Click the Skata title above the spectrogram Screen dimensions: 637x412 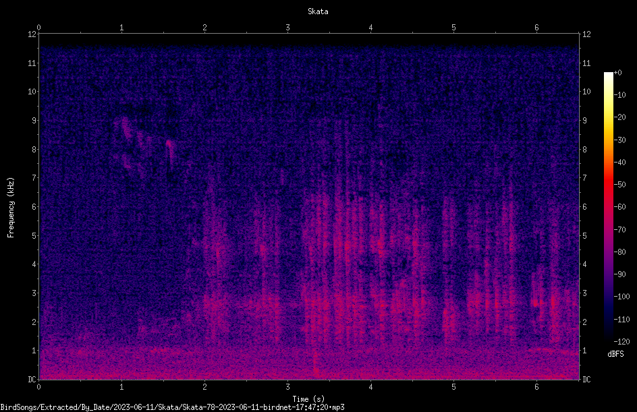(318, 11)
